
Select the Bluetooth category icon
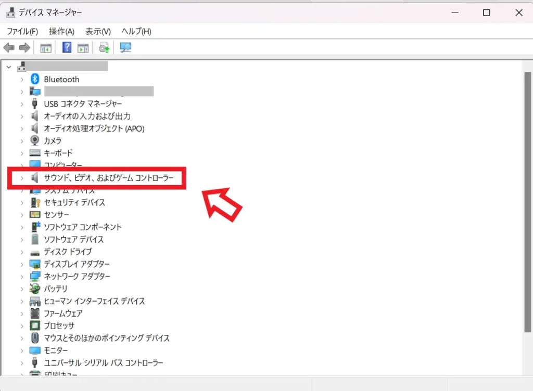[35, 79]
